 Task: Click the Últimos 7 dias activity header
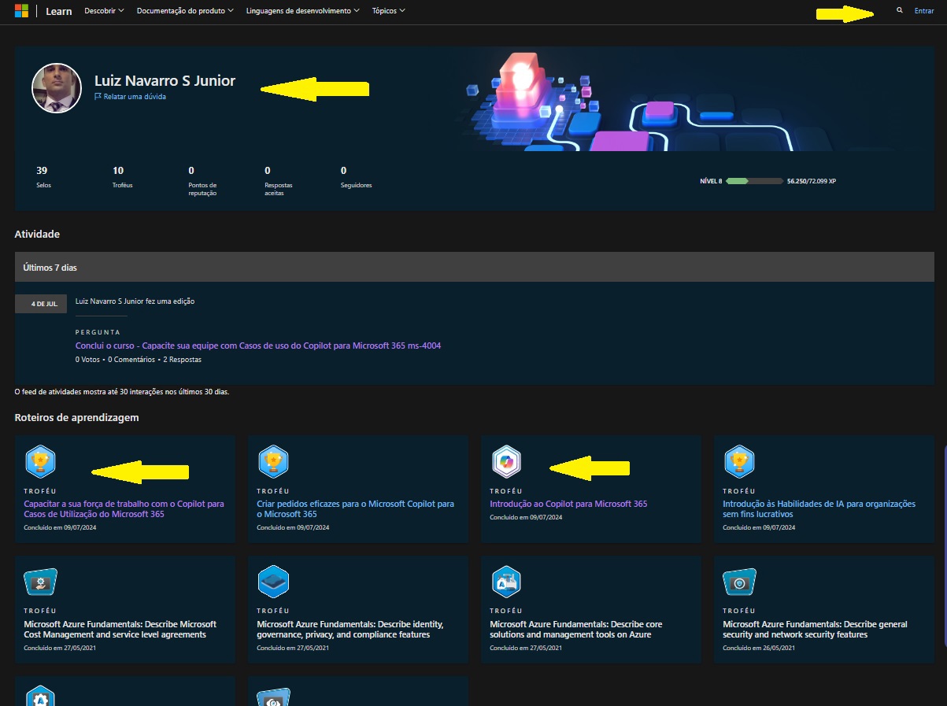coord(474,268)
